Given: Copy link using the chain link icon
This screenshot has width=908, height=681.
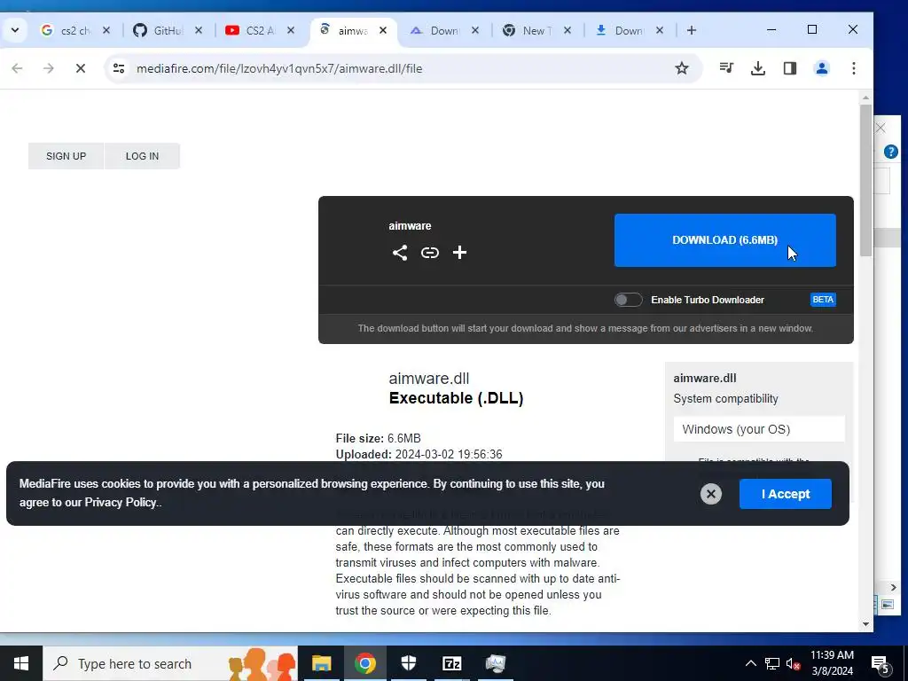Looking at the screenshot, I should tap(430, 253).
